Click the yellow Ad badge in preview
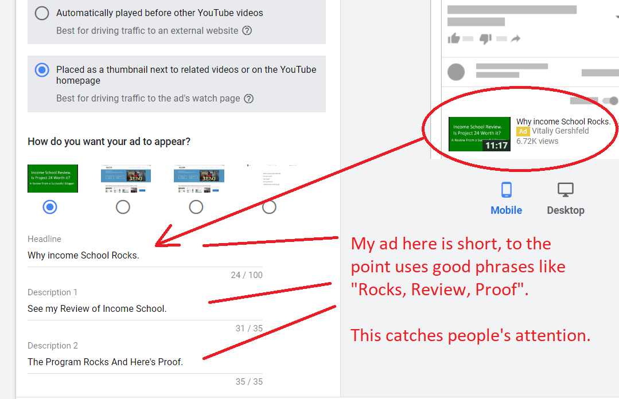The height and width of the screenshot is (399, 619). pos(523,131)
